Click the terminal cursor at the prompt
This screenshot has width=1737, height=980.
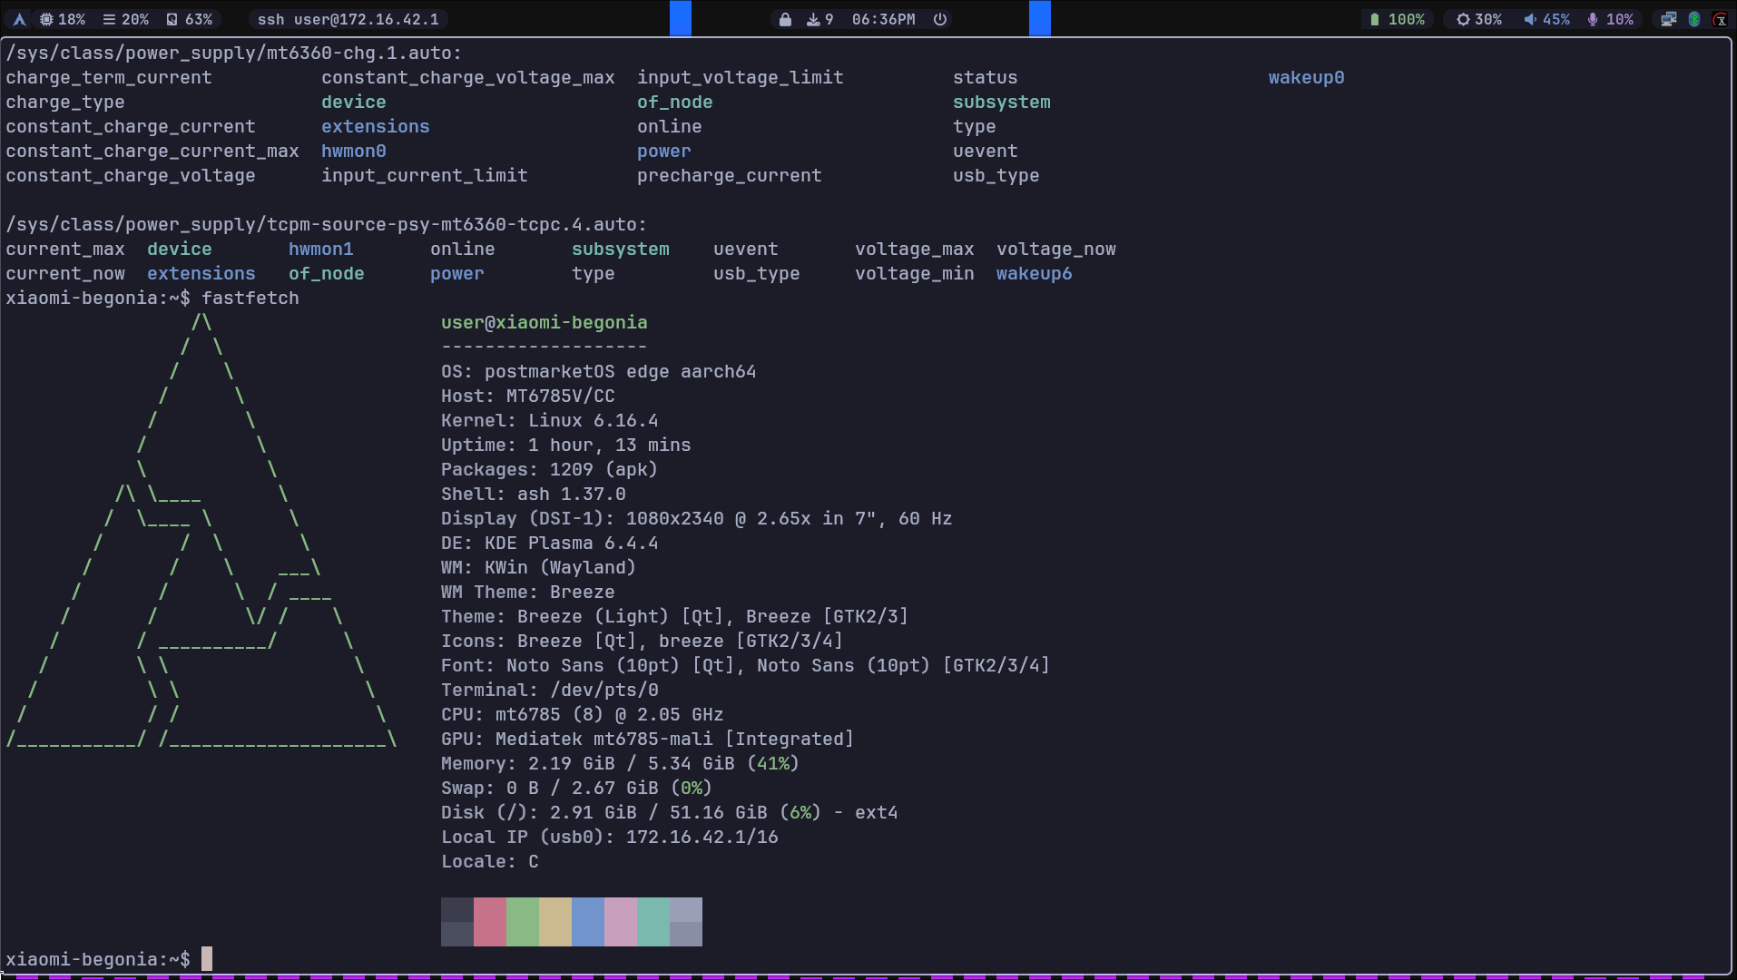point(207,959)
